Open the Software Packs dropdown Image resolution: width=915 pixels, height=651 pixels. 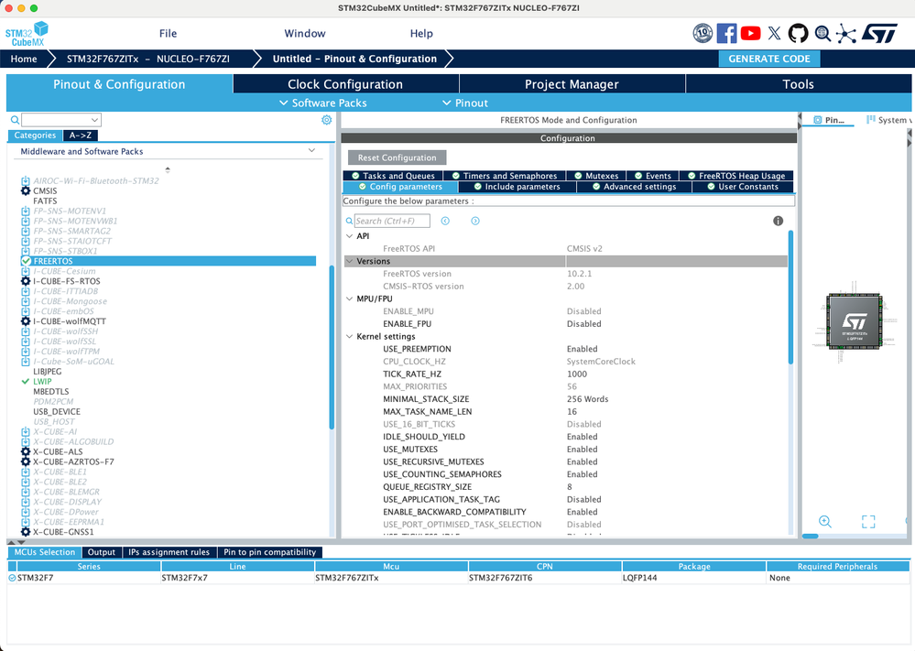[x=322, y=103]
